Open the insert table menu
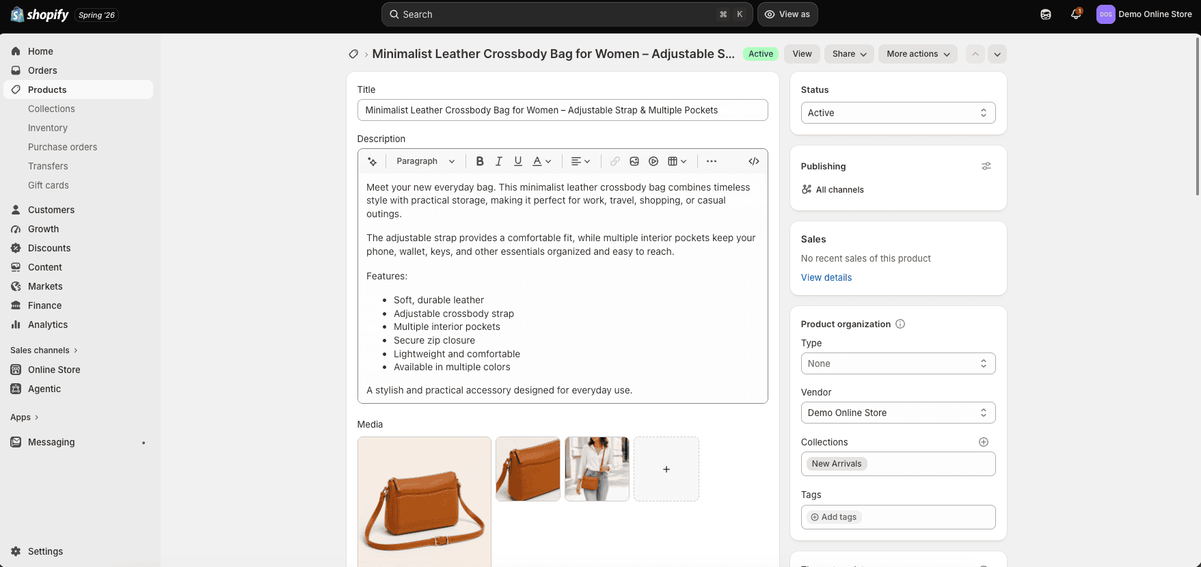This screenshot has width=1201, height=567. [677, 161]
